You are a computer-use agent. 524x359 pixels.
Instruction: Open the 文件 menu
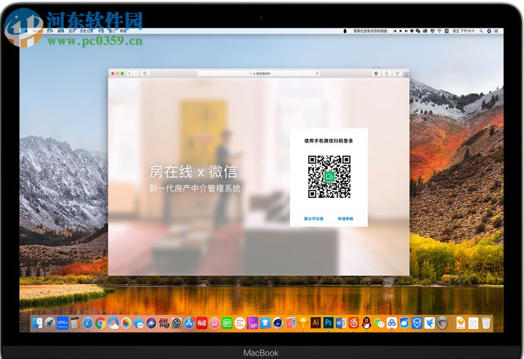(x=49, y=31)
